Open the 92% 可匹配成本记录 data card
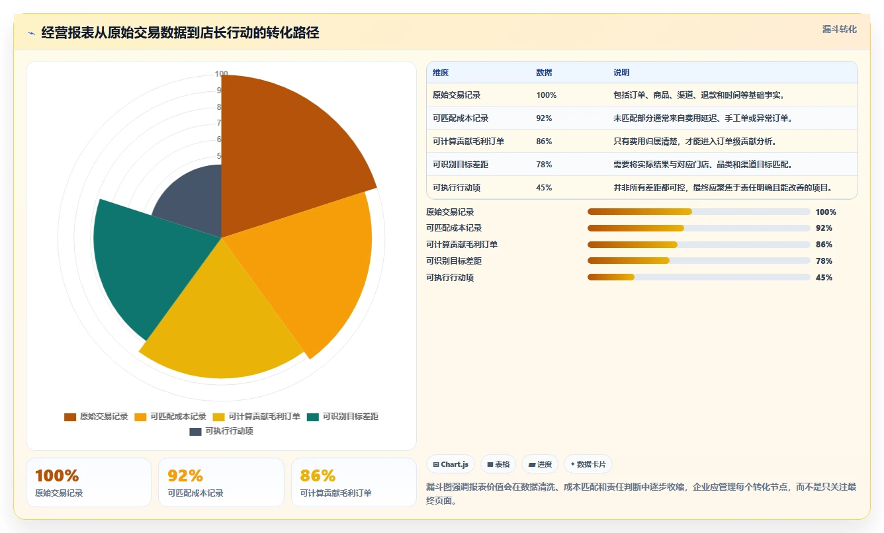Image resolution: width=884 pixels, height=533 pixels. coord(221,483)
